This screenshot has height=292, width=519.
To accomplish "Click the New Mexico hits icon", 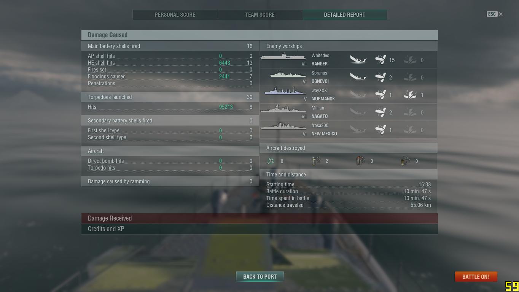I will click(380, 130).
